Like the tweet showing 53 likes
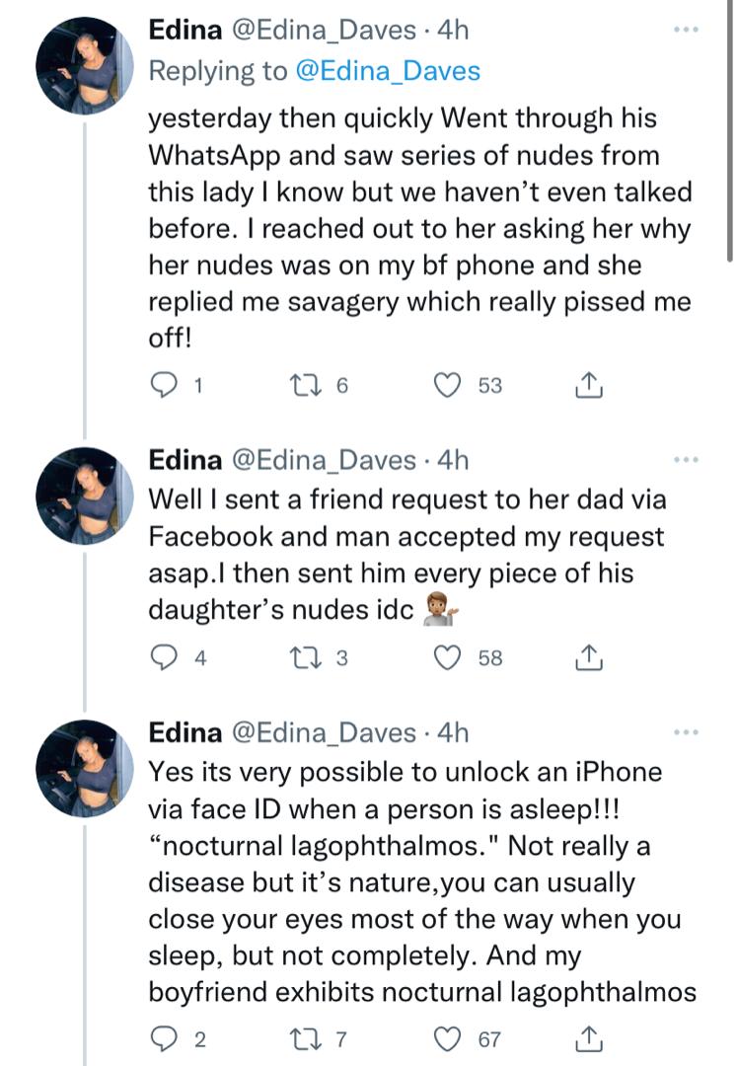The width and height of the screenshot is (738, 1066). 447,385
